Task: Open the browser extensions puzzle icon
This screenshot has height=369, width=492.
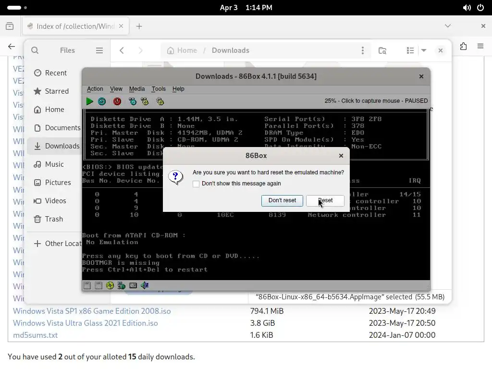Action: tap(464, 47)
